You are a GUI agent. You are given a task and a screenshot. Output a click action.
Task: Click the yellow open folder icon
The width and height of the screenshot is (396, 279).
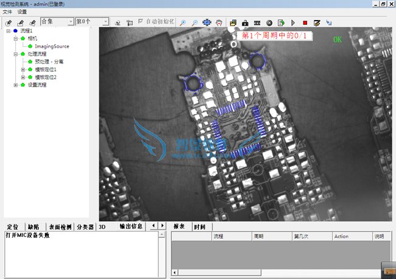[x=233, y=23]
